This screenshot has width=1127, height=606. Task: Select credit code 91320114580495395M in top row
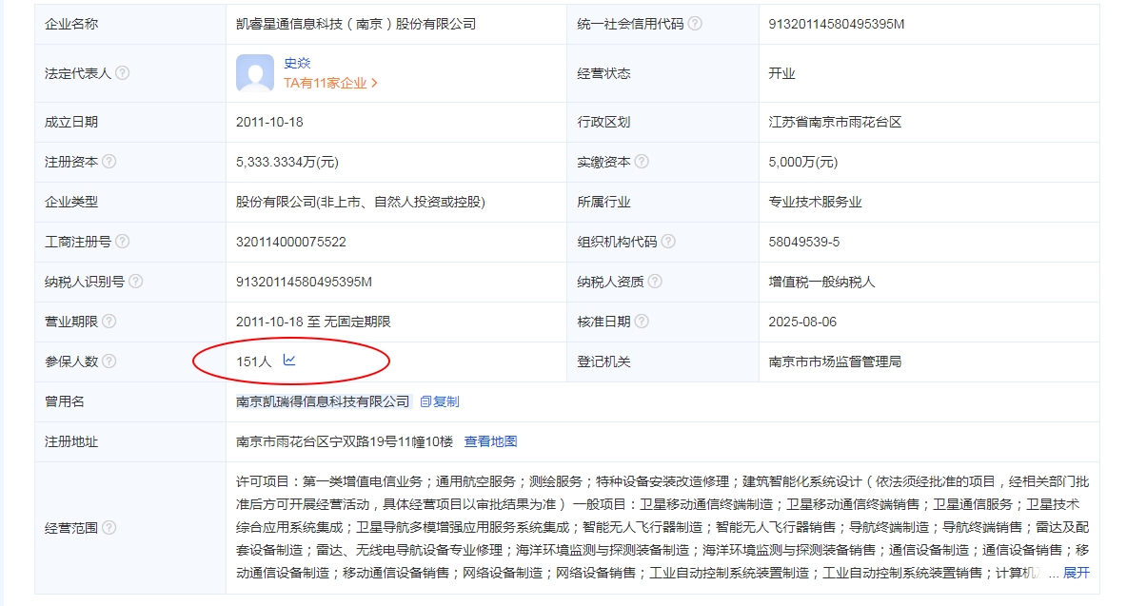(x=837, y=24)
